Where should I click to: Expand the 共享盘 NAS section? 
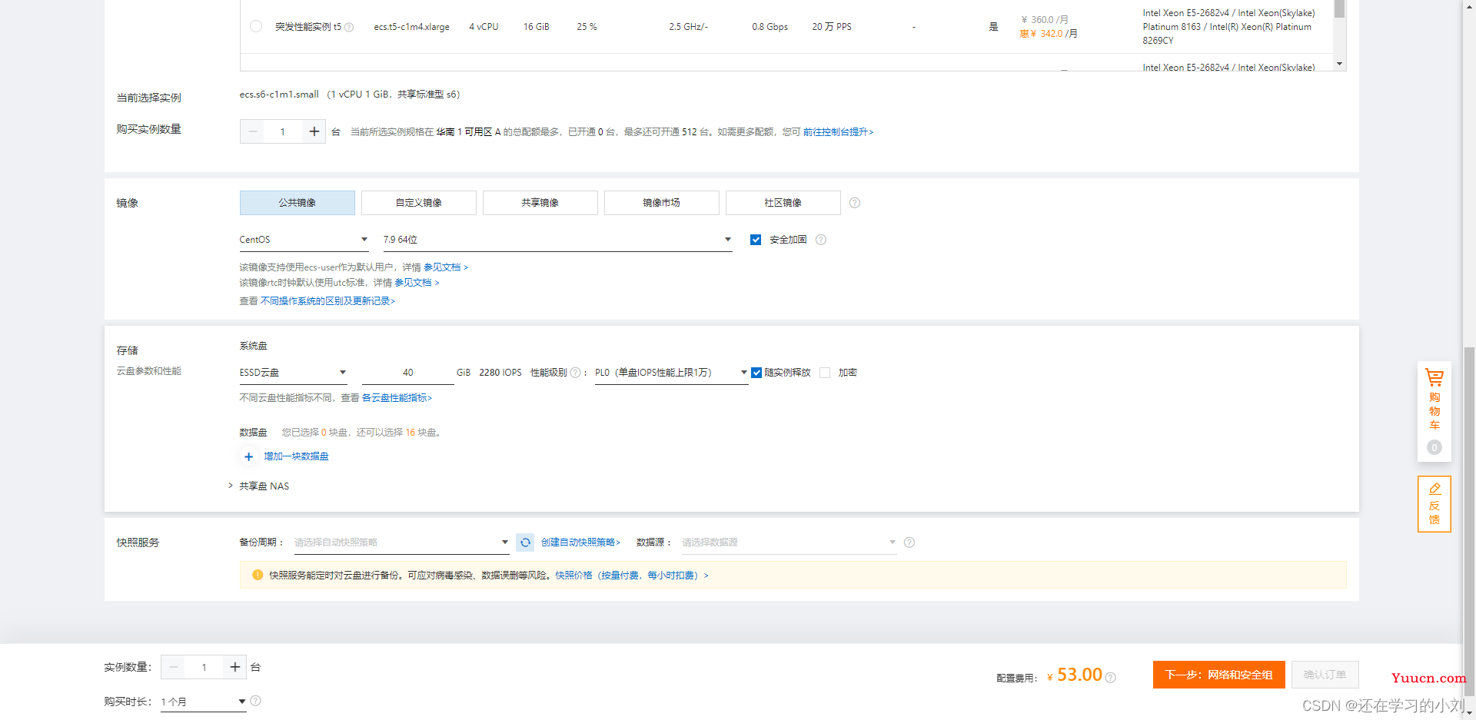point(259,486)
